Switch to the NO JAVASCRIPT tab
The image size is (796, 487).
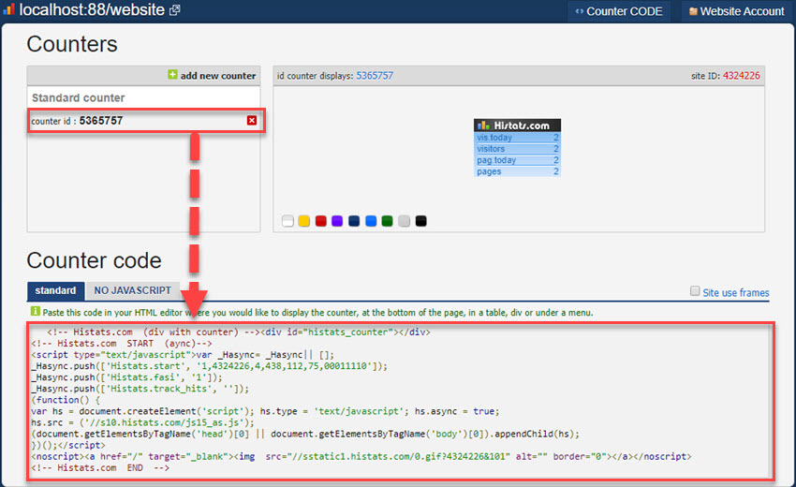[x=132, y=290]
